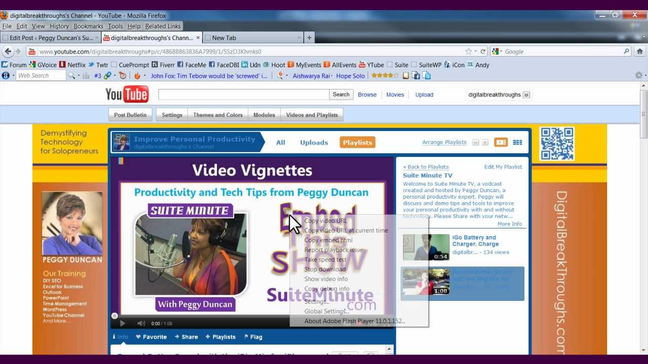648x364 pixels.
Task: Play the video with the play button
Action: (122, 324)
